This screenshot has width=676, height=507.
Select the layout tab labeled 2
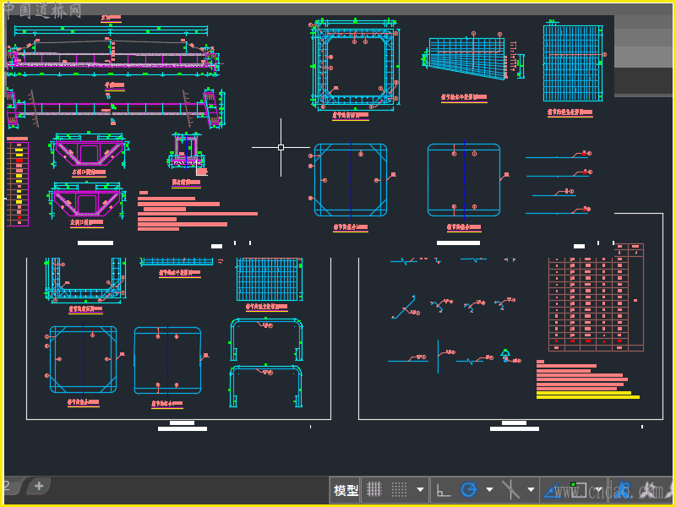(x=8, y=486)
